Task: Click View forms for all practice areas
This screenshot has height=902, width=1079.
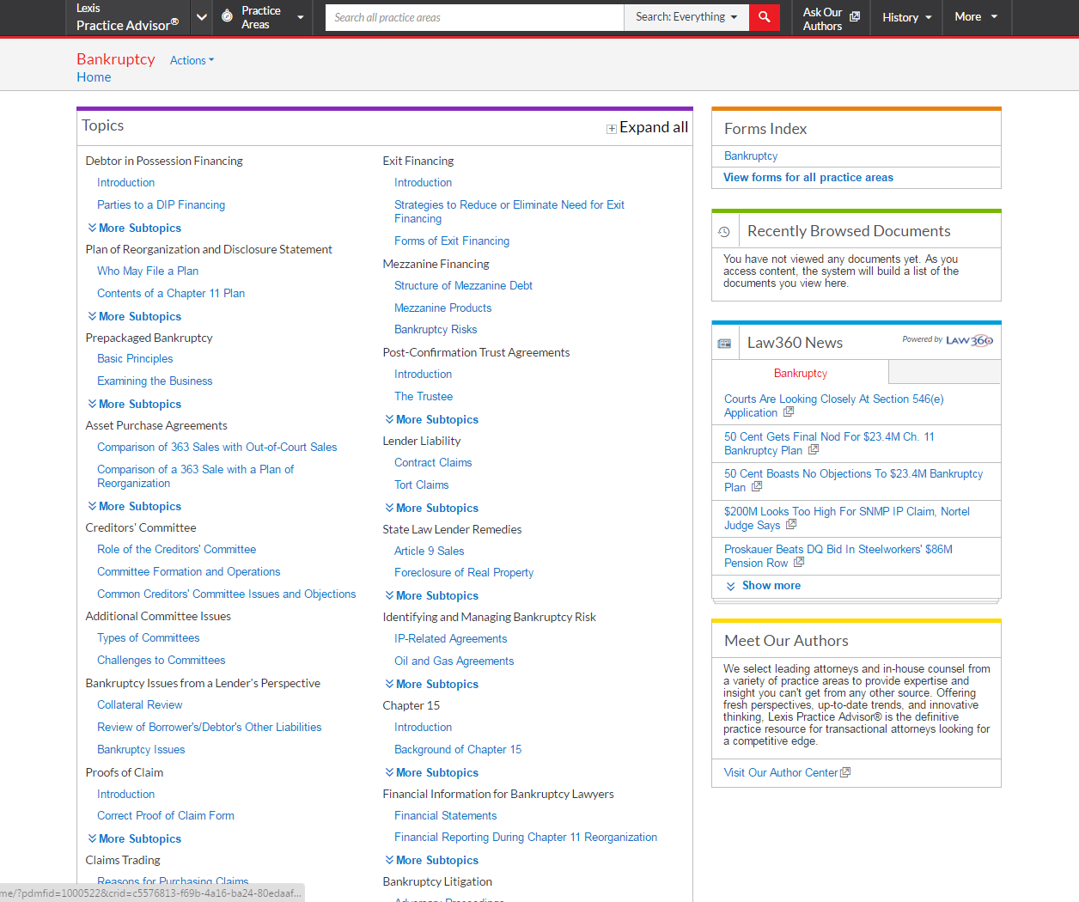Action: click(x=808, y=177)
